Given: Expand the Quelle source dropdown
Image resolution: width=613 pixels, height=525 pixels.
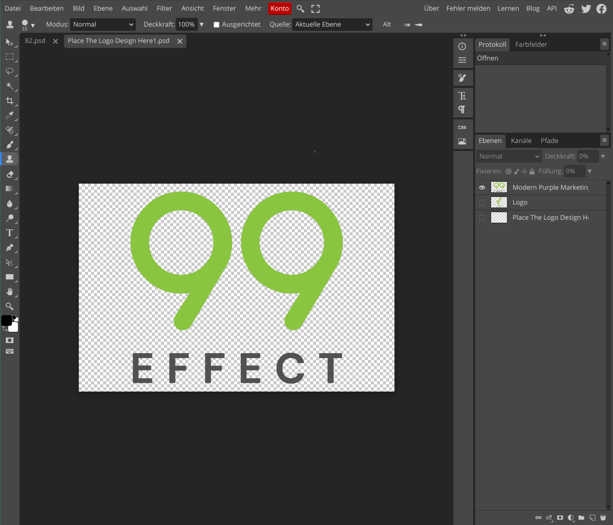Looking at the screenshot, I should [x=332, y=24].
